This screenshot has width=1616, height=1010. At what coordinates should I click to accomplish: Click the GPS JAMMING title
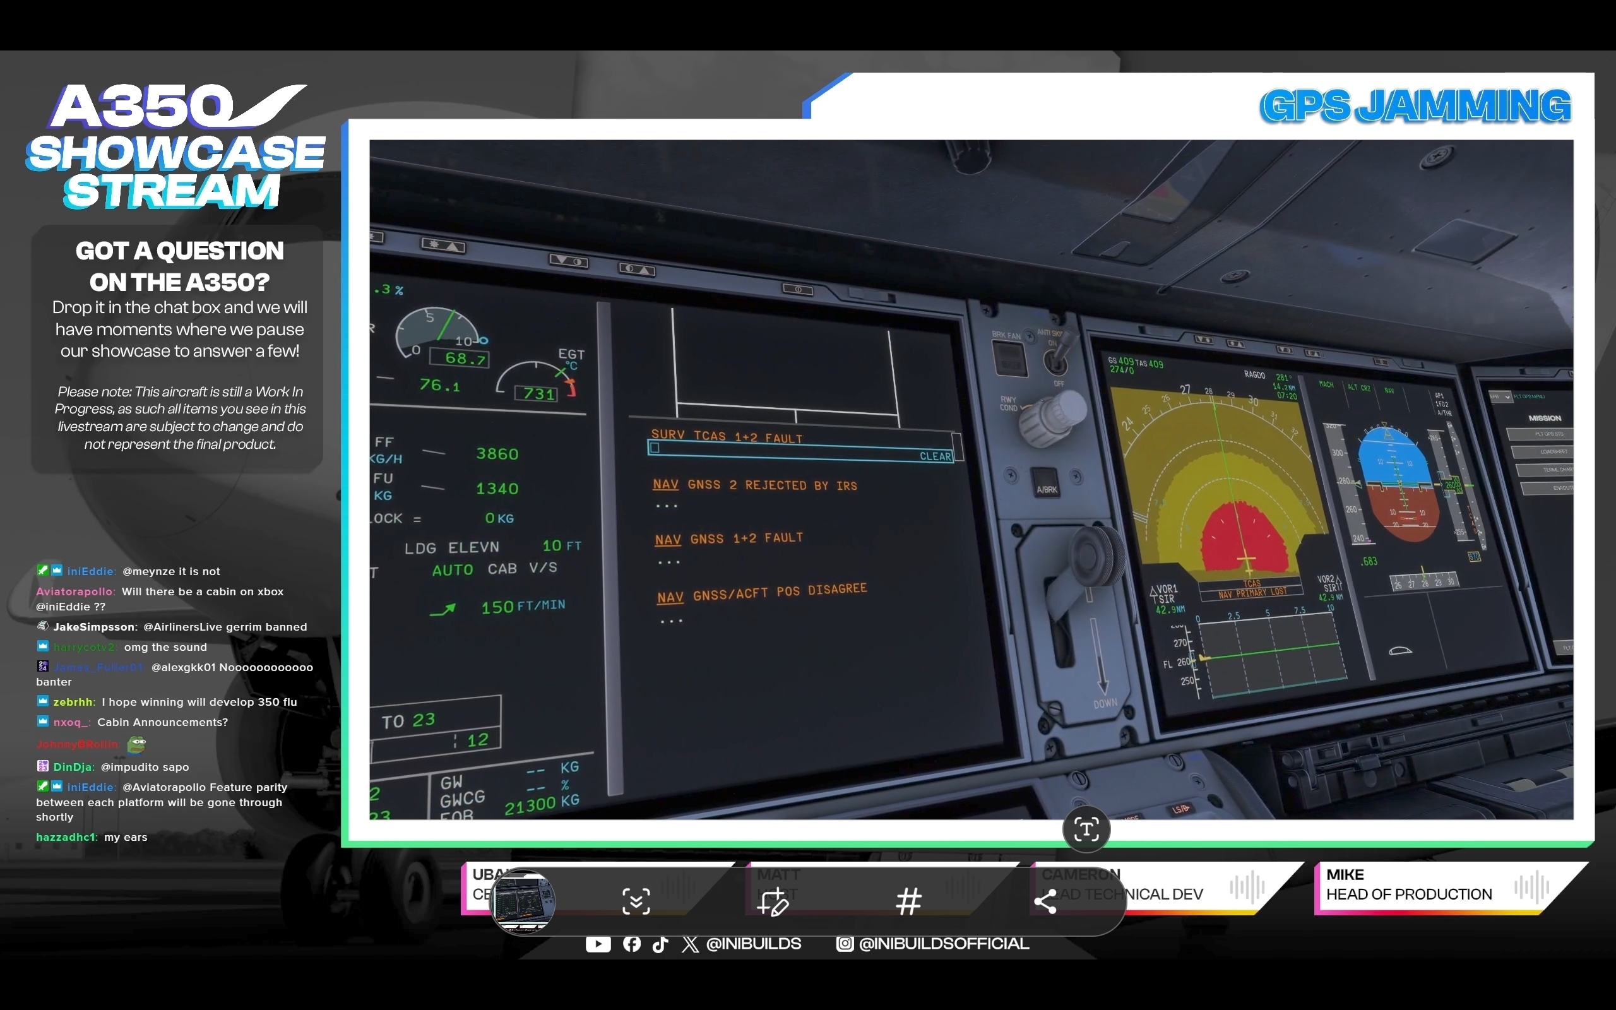click(x=1415, y=105)
